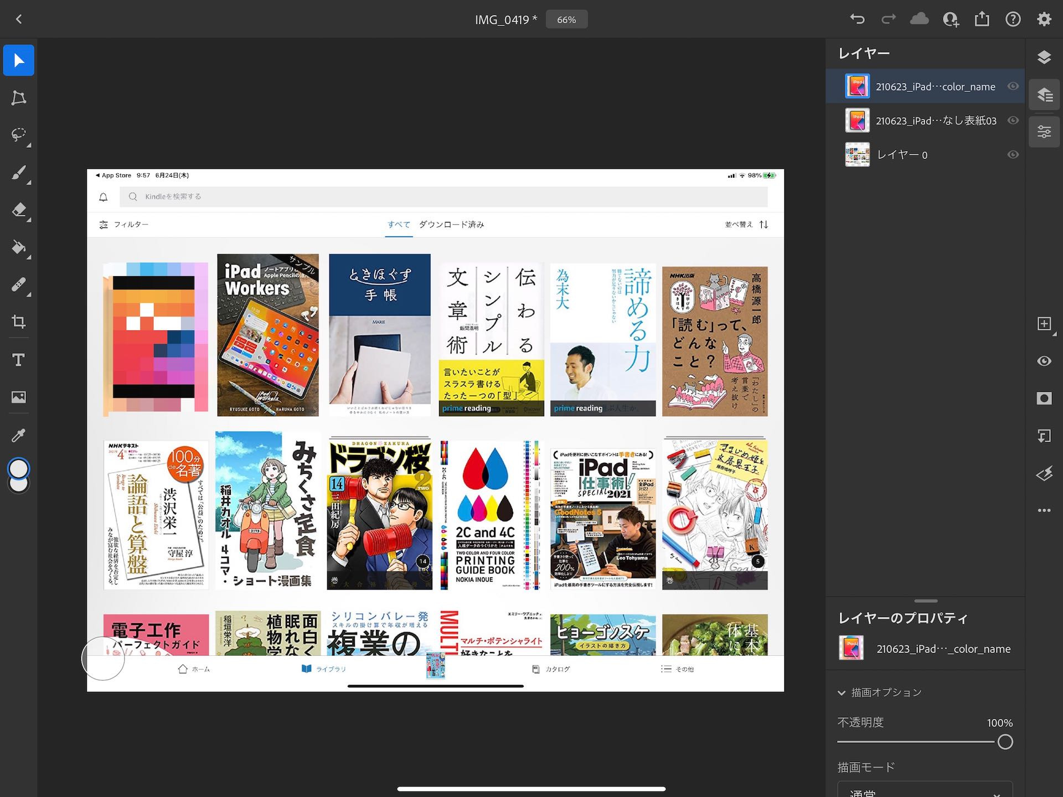Hide the 210623_iPad…なし表紙03 layer
Image resolution: width=1063 pixels, height=797 pixels.
pos(1014,120)
